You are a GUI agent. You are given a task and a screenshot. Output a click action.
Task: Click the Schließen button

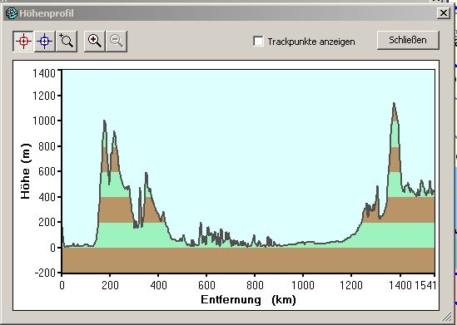tap(408, 40)
